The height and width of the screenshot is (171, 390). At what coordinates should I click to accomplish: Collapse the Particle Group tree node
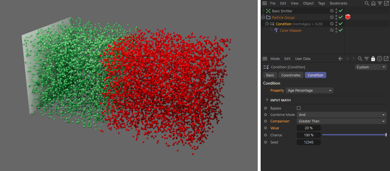point(263,17)
